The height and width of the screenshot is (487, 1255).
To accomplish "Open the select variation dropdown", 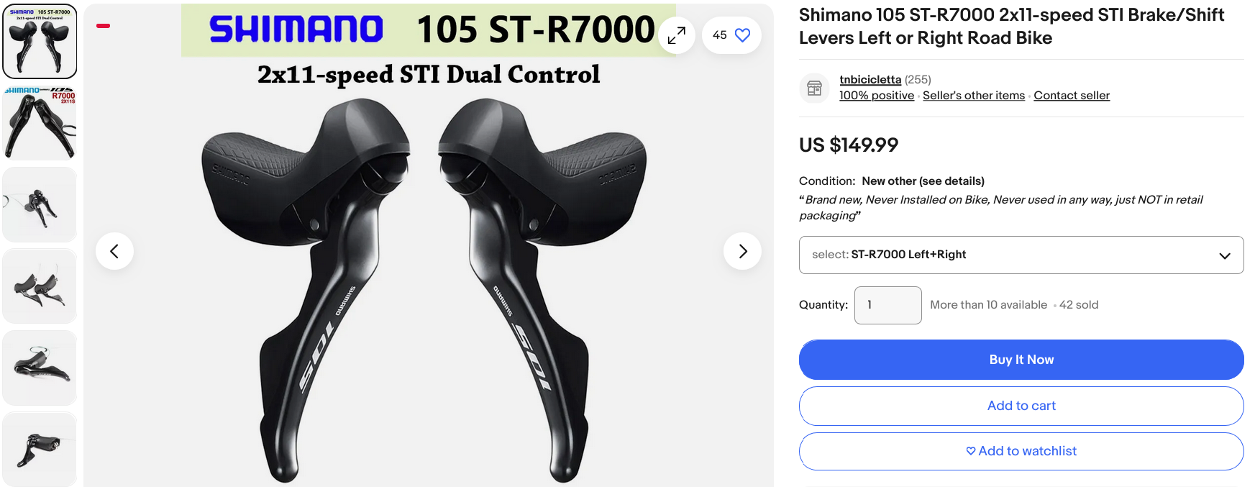I will click(1021, 255).
